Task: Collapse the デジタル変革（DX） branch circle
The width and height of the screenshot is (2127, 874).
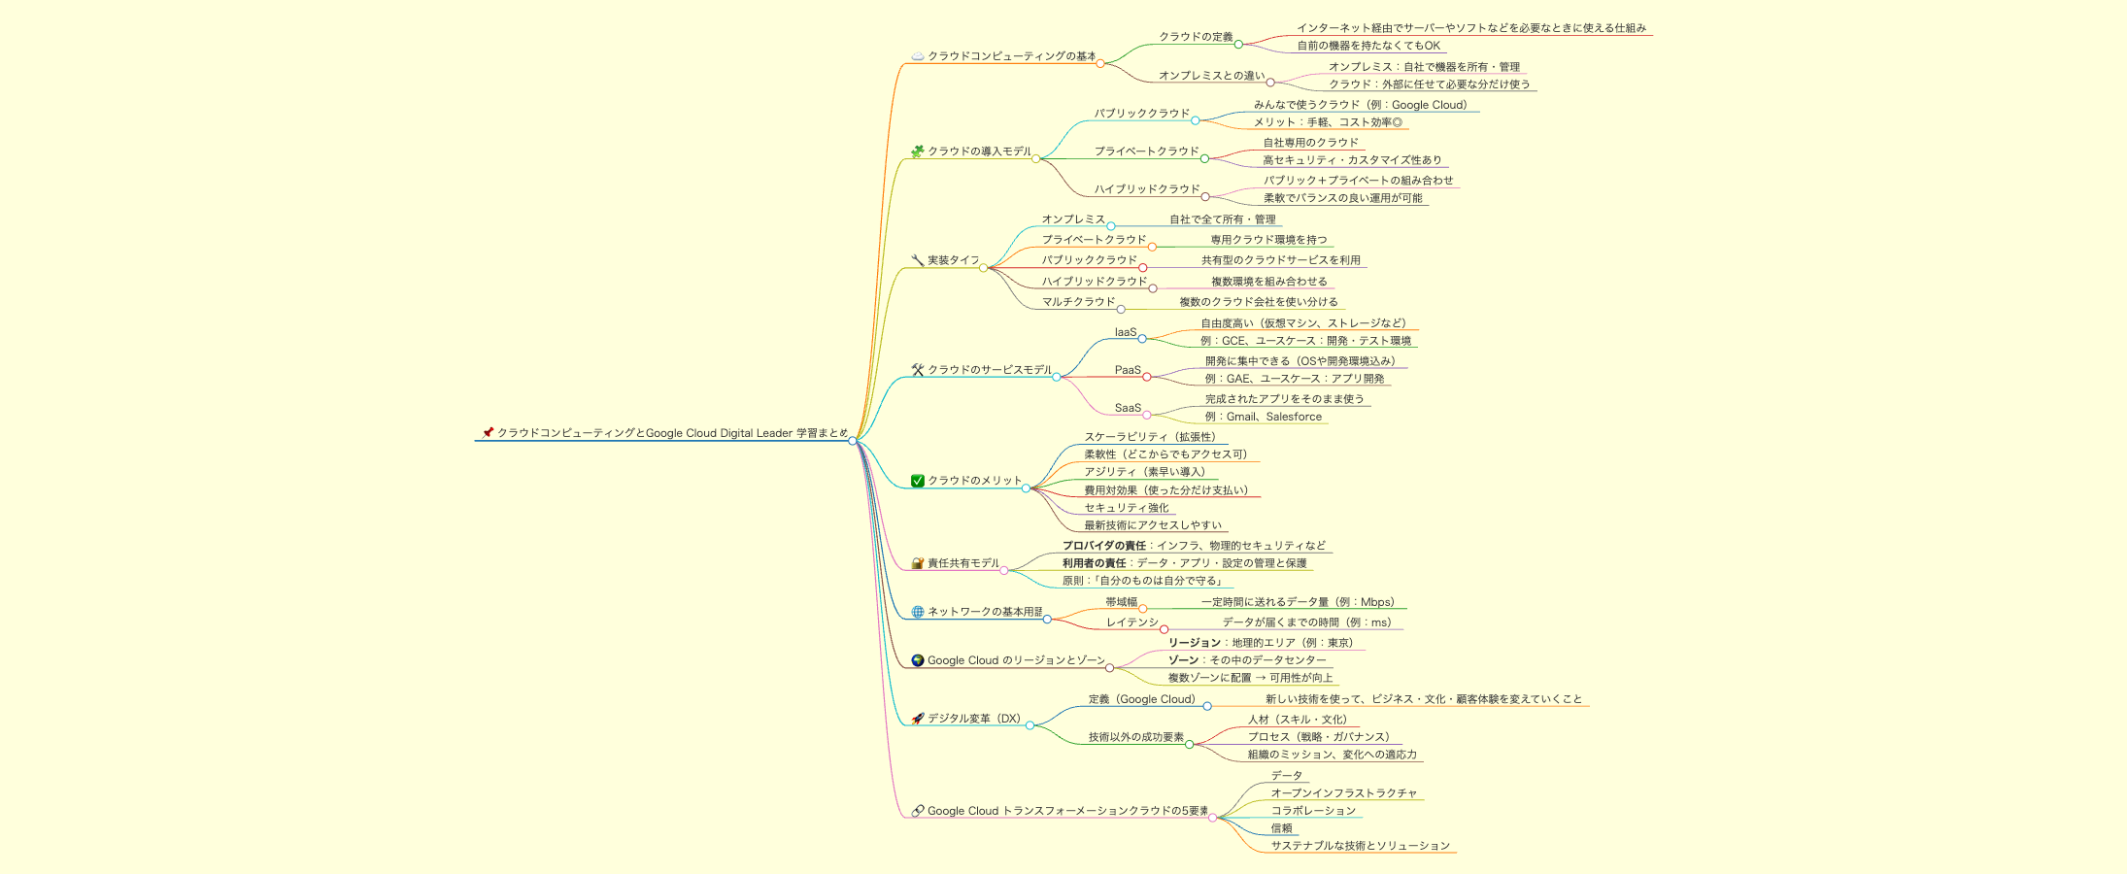Action: (x=1030, y=725)
